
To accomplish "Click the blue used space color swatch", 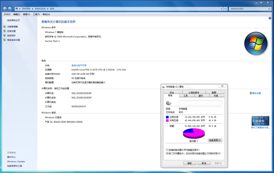I will click(167, 117).
